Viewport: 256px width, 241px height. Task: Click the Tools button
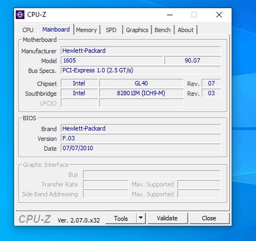[121, 218]
